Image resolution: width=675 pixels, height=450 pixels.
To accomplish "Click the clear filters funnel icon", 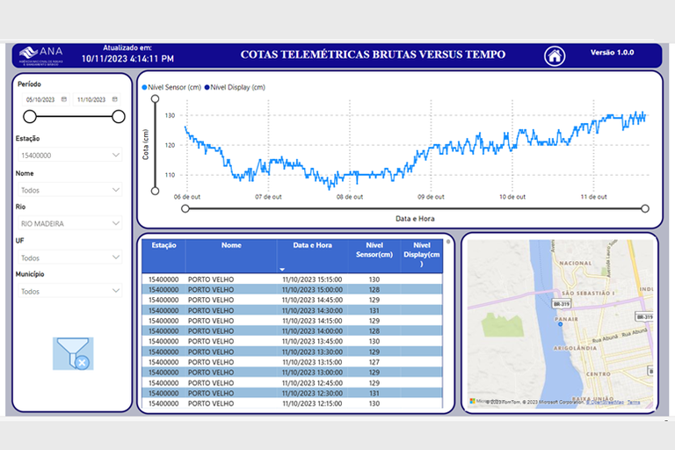I will [72, 353].
